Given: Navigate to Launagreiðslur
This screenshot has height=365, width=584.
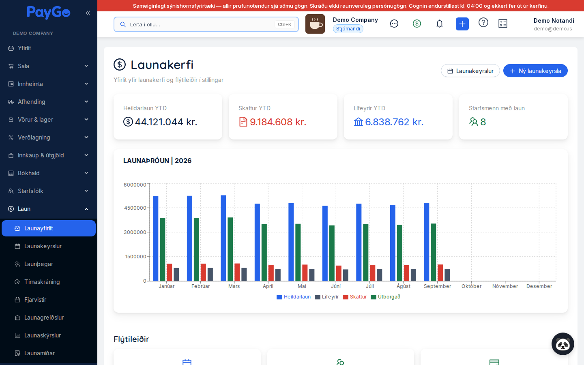Looking at the screenshot, I should point(49,318).
